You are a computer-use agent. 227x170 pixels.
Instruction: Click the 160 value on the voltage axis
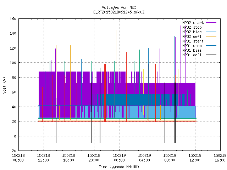(13, 19)
